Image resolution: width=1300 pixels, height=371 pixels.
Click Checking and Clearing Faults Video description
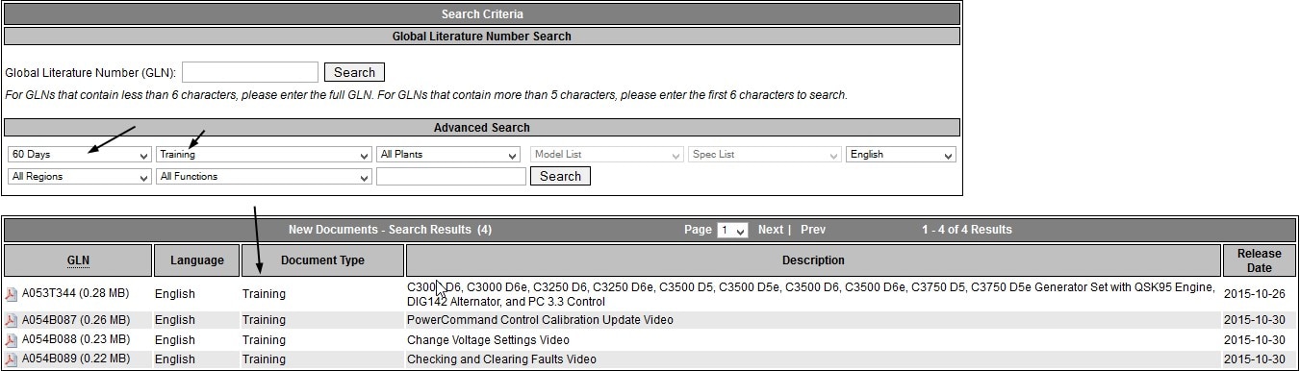(x=501, y=359)
